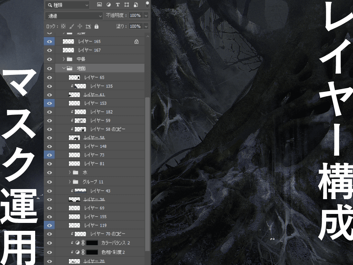Hide レイヤー 165 using its eye icon
Screen dimensions: 353x265
pyautogui.click(x=49, y=41)
